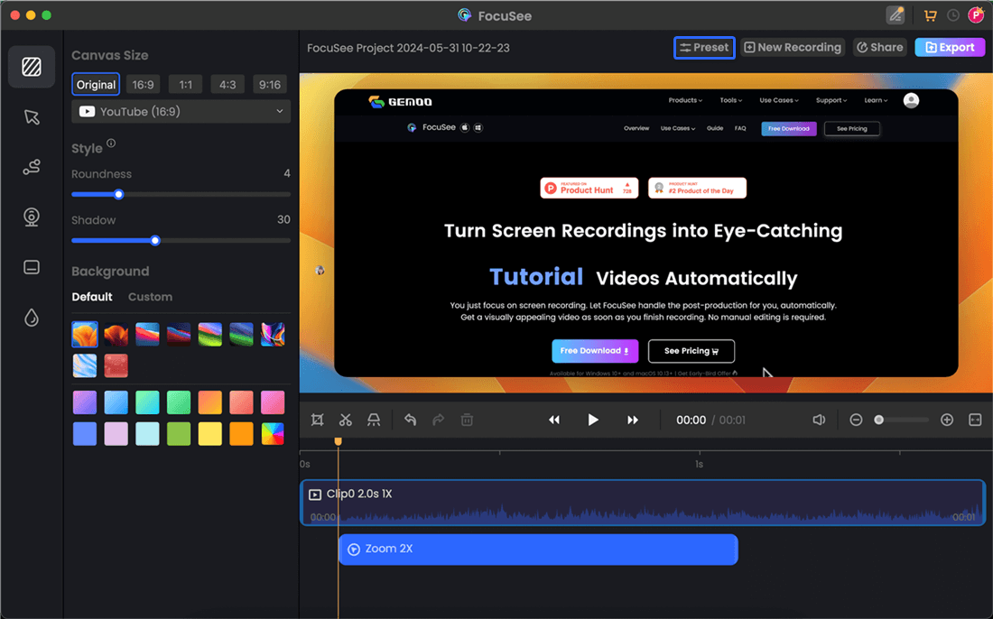This screenshot has width=993, height=619.
Task: Adjust the Shadow slider handle
Action: [155, 241]
